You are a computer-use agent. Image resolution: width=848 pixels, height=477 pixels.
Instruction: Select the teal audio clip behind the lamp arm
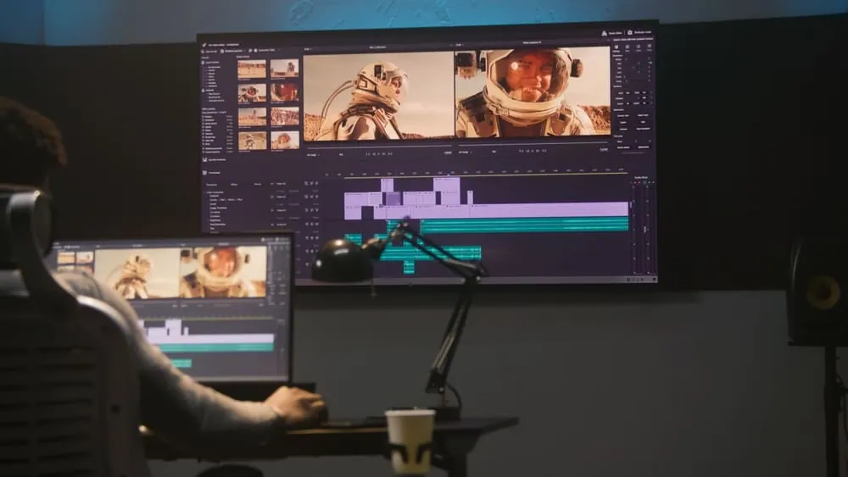click(431, 253)
